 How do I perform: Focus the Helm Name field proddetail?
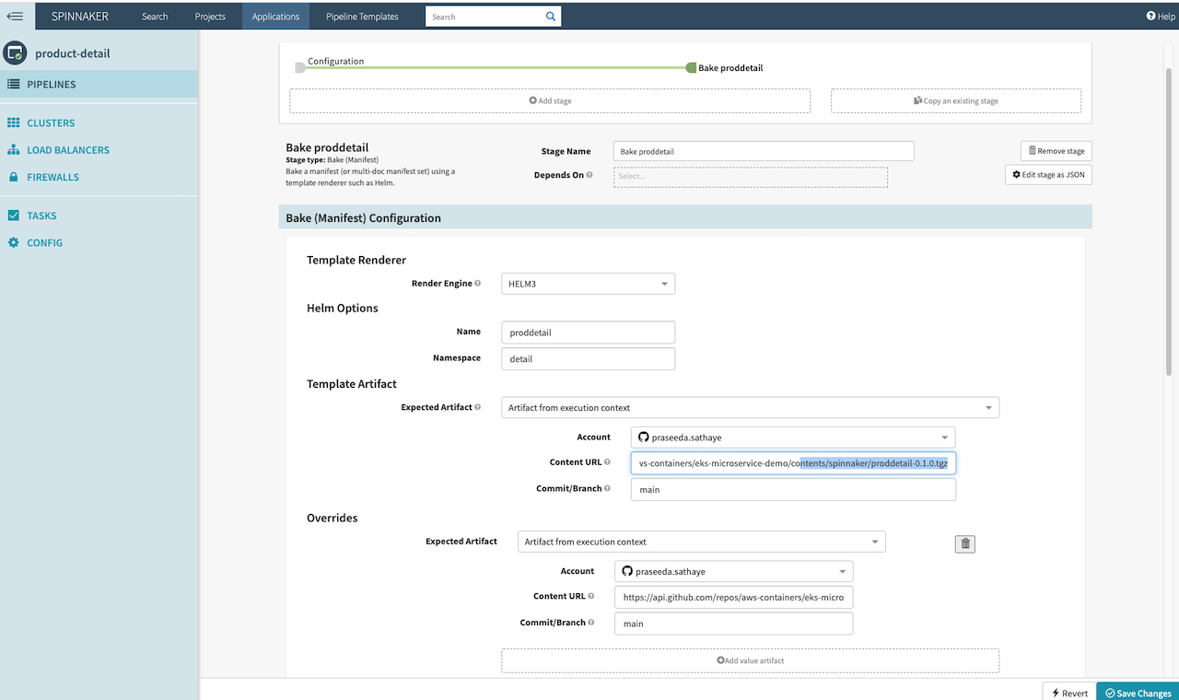pyautogui.click(x=588, y=332)
